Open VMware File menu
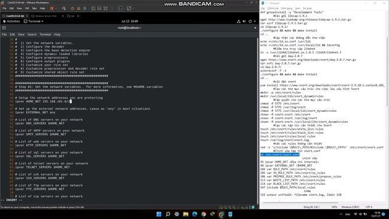The image size is (389, 219). 4,8
